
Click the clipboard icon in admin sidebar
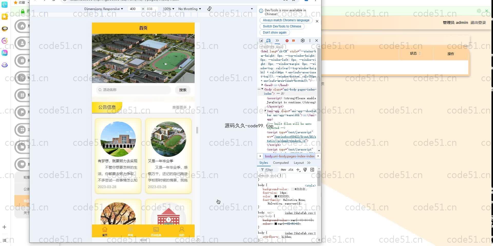coord(22,60)
